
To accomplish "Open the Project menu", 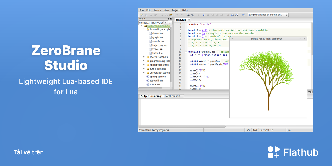I will tap(176, 10).
